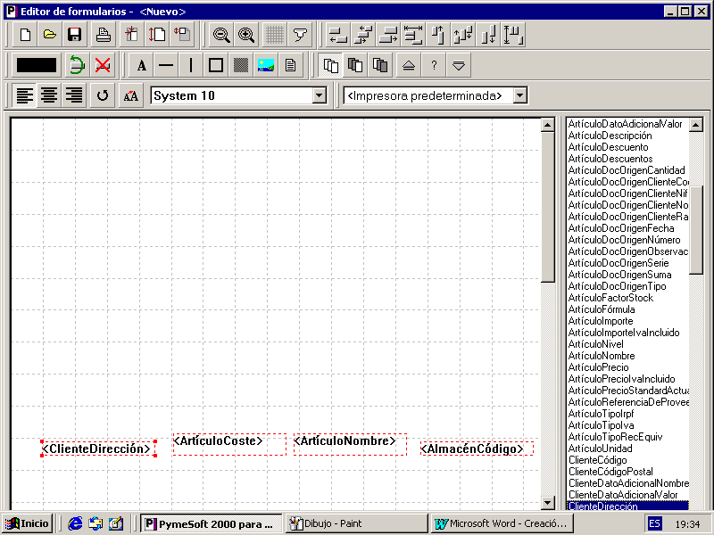Screen dimensions: 714x535
Task: Toggle the grid display button
Action: pos(275,35)
